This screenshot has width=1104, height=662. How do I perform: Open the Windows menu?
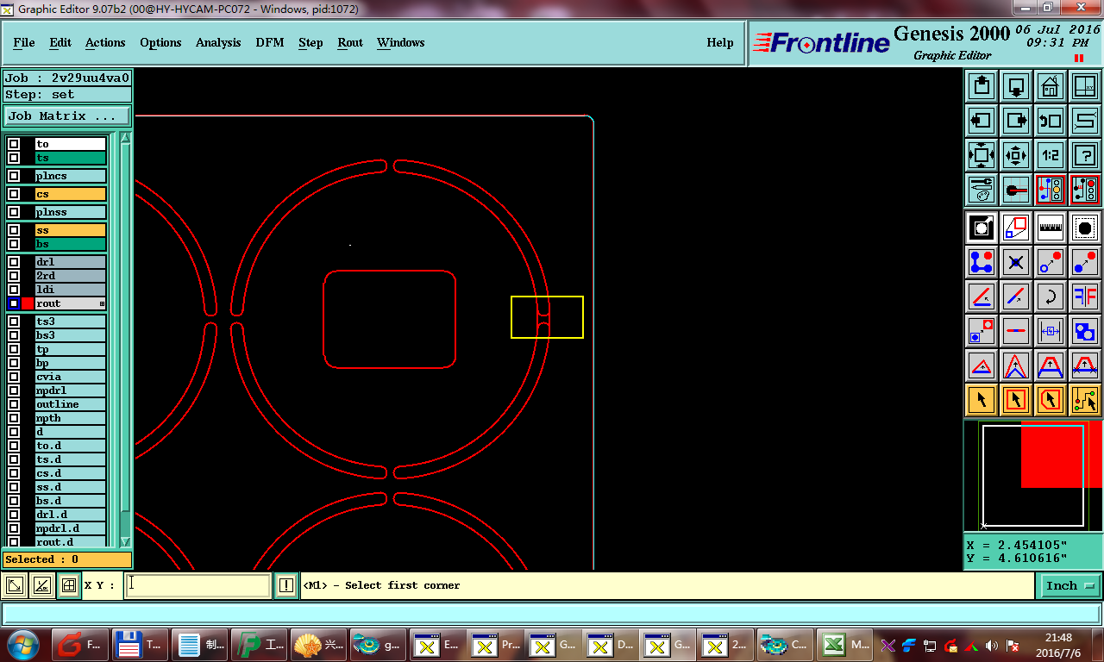point(400,42)
